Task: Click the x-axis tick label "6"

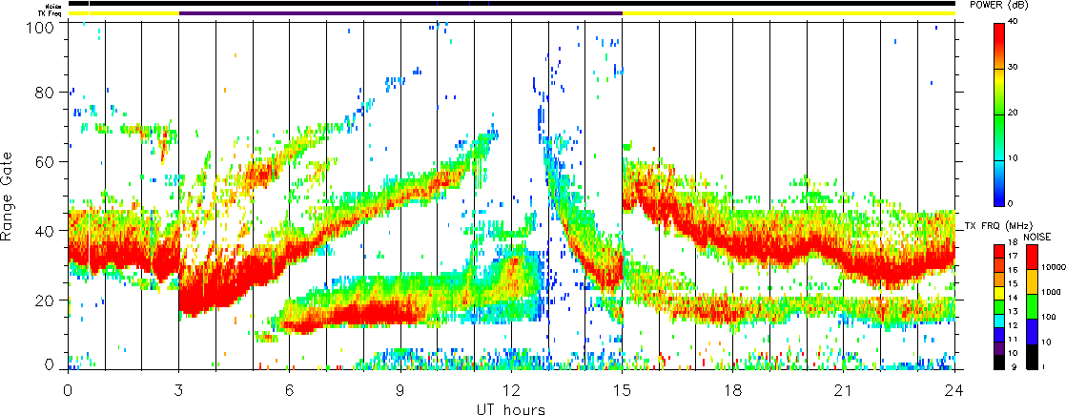Action: tap(290, 390)
